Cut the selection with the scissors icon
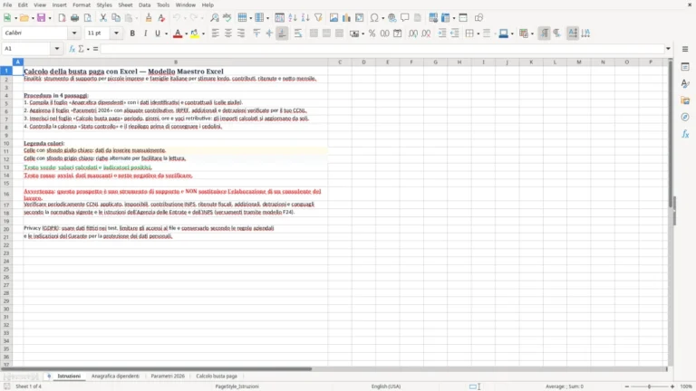This screenshot has height=391, width=696. 103,18
